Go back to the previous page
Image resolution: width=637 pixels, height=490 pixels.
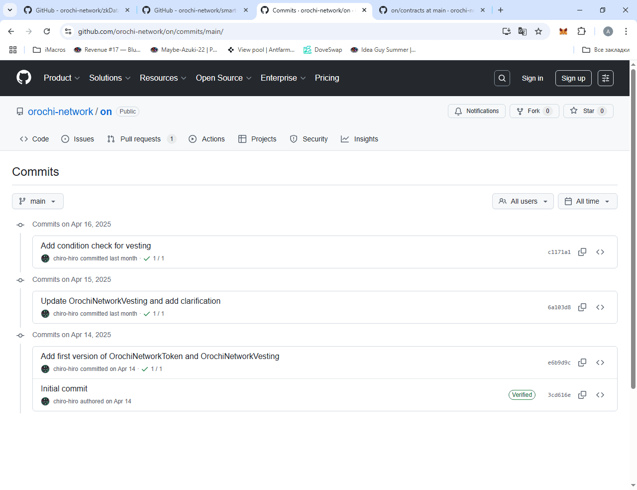click(11, 31)
